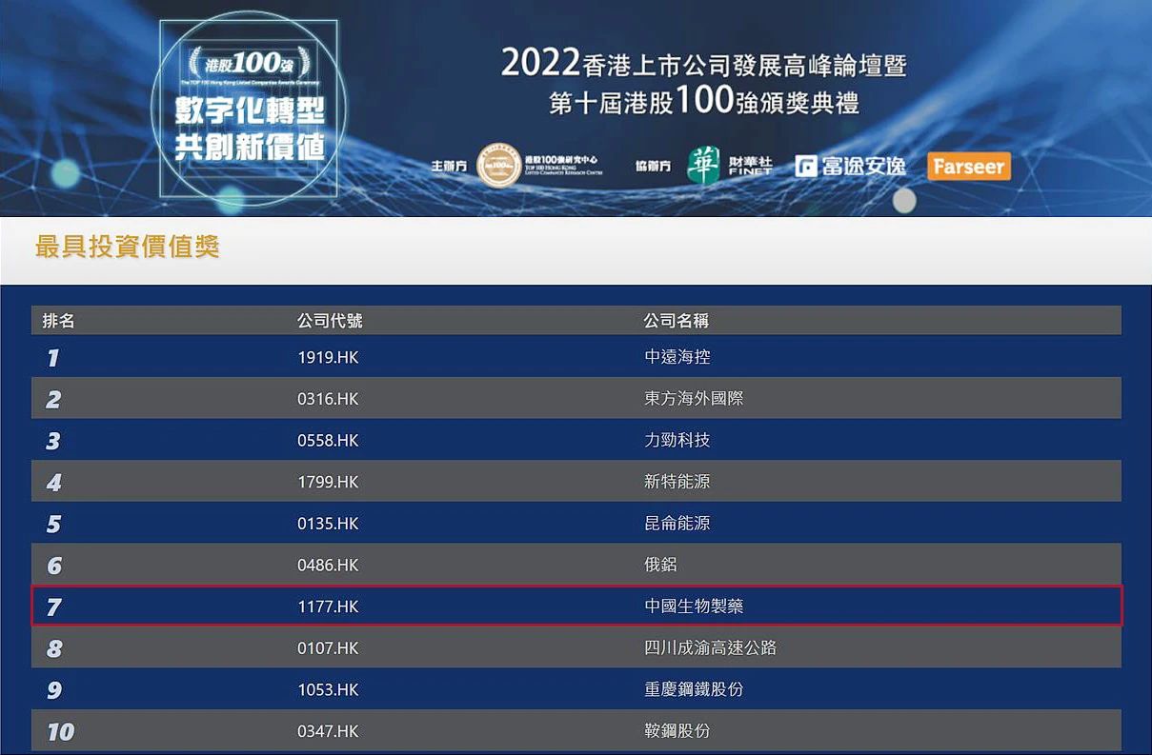Select company name 俄鋁
The height and width of the screenshot is (755, 1152).
(660, 565)
